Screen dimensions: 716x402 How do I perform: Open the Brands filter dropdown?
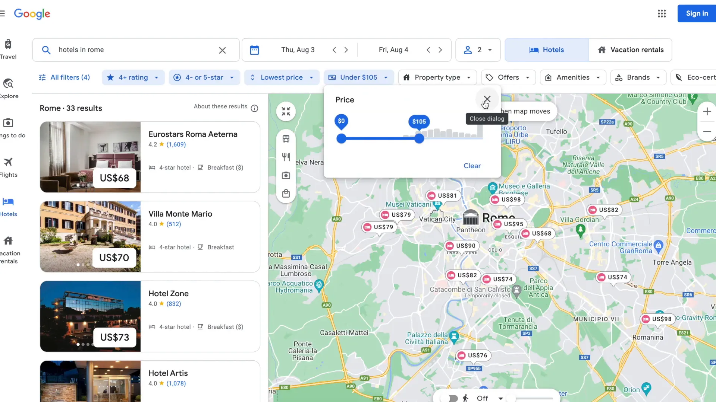coord(638,77)
